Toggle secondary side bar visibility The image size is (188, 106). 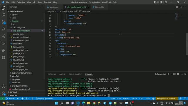click(x=161, y=2)
